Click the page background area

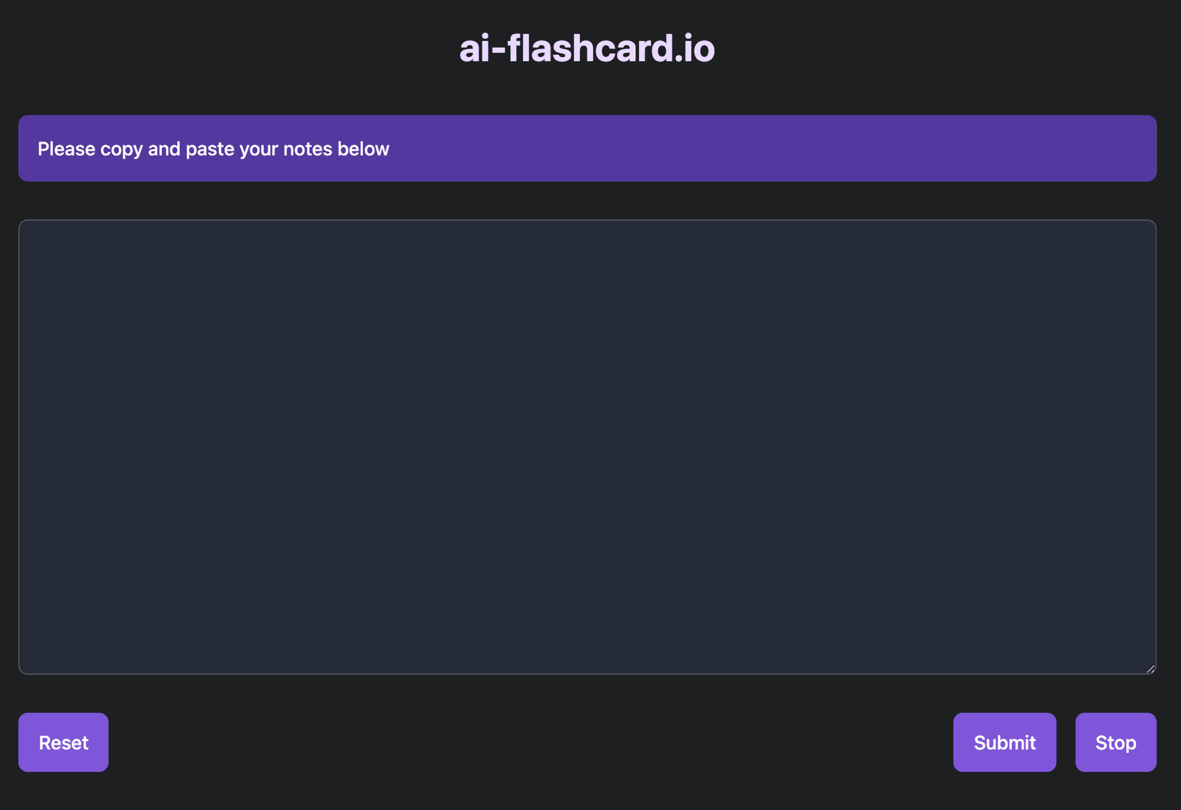590,800
